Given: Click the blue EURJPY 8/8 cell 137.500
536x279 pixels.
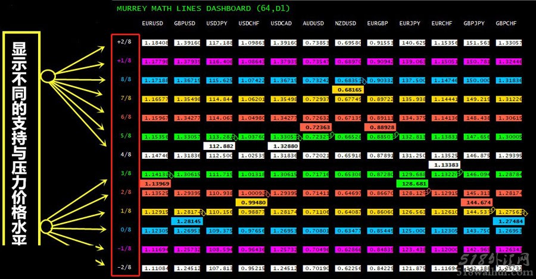Looking at the screenshot, I should [x=412, y=80].
